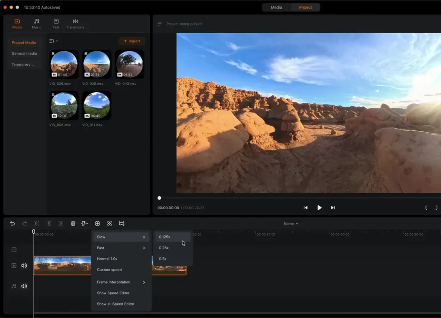Click the undo arrow in timeline toolbar
The width and height of the screenshot is (441, 318).
click(12, 223)
